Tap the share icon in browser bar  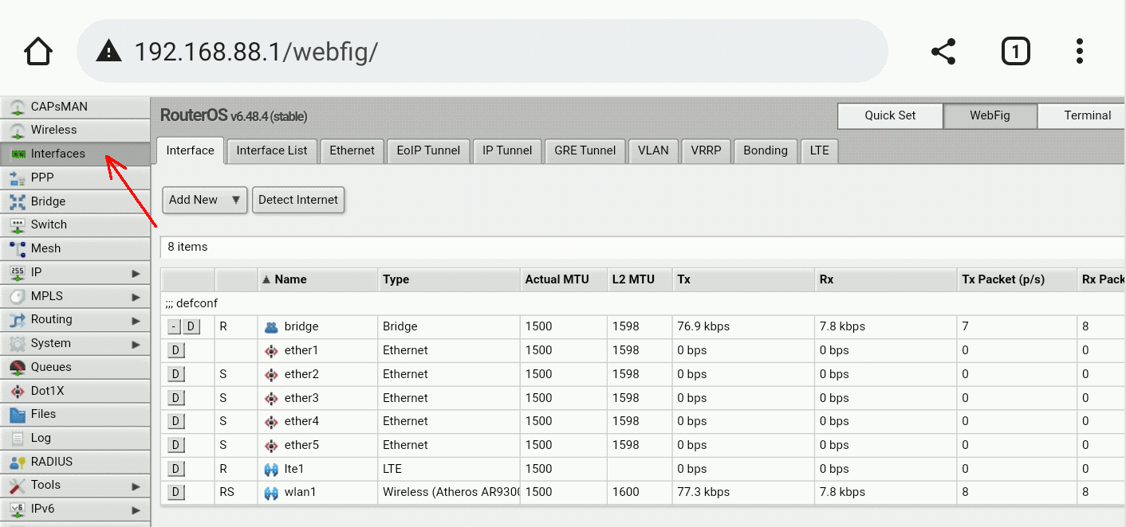pyautogui.click(x=943, y=52)
